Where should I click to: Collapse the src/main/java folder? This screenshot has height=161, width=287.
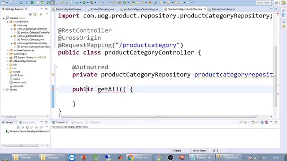tap(8, 22)
